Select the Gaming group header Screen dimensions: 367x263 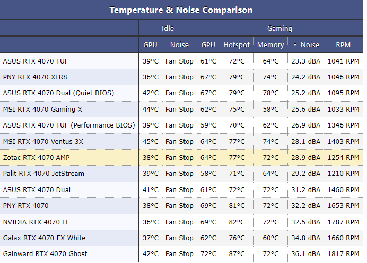coord(279,29)
